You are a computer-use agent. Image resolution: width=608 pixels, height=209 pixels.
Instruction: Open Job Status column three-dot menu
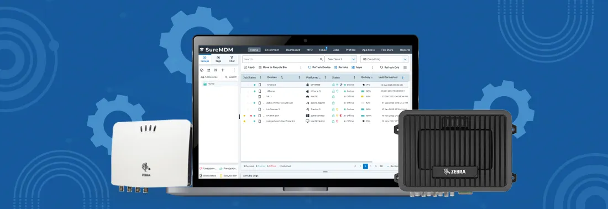260,77
